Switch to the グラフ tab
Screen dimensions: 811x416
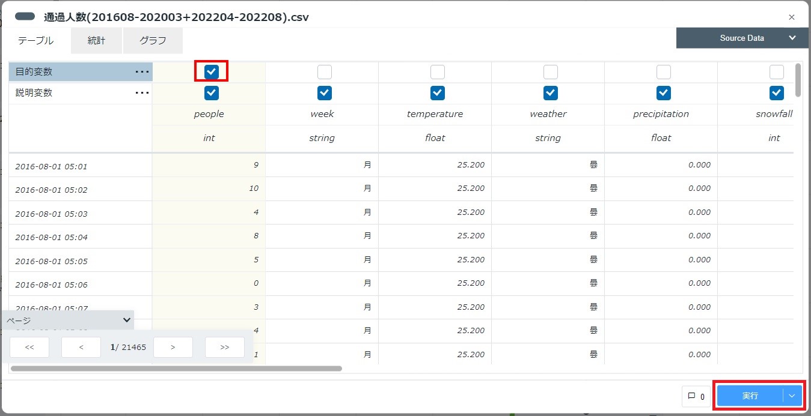click(x=153, y=41)
